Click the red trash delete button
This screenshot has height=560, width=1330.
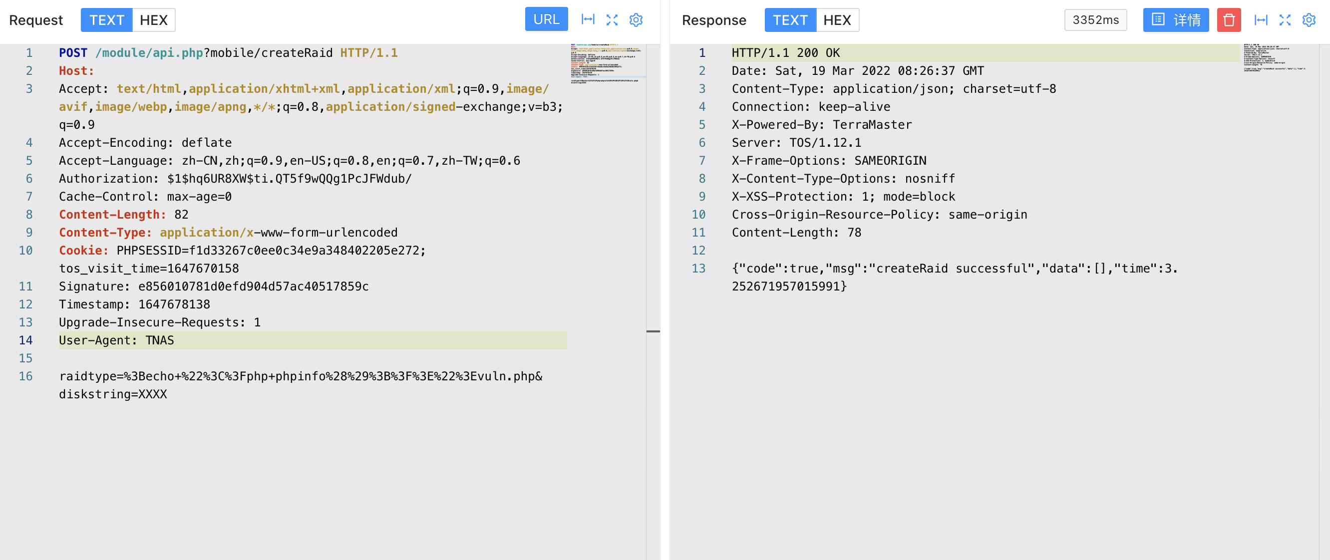[1228, 19]
